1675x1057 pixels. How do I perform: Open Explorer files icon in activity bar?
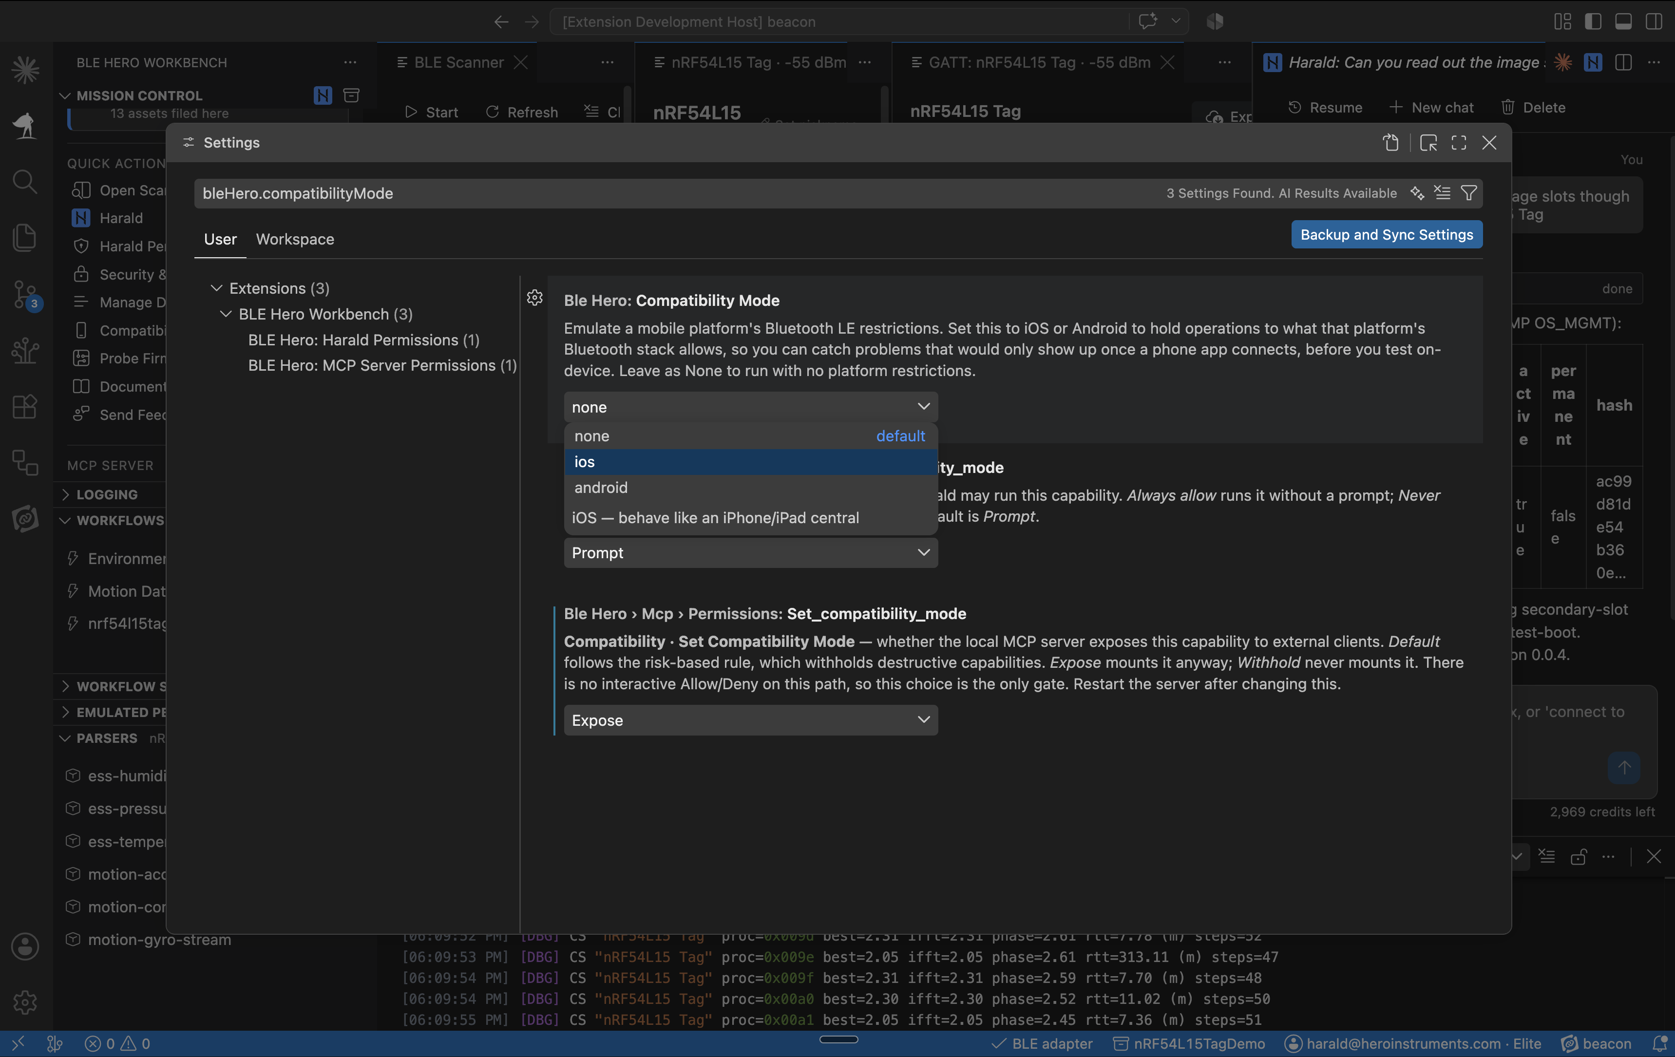[25, 238]
